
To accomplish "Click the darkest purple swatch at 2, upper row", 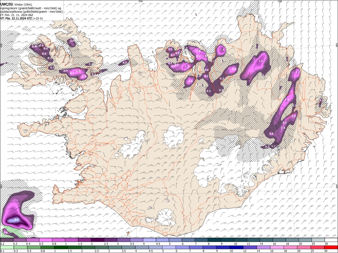I will [x=97, y=240].
